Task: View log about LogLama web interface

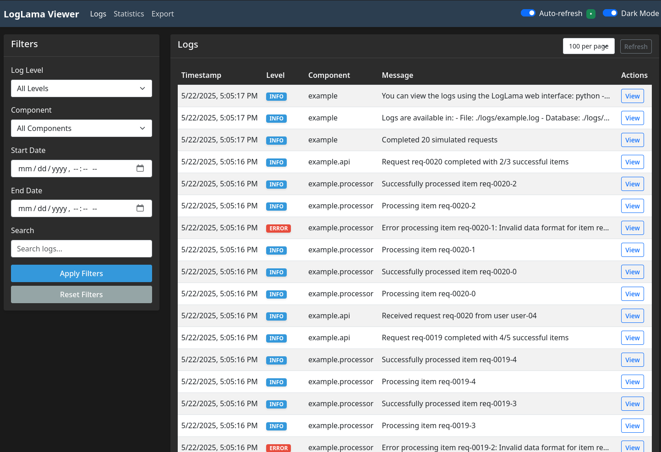Action: pos(633,96)
